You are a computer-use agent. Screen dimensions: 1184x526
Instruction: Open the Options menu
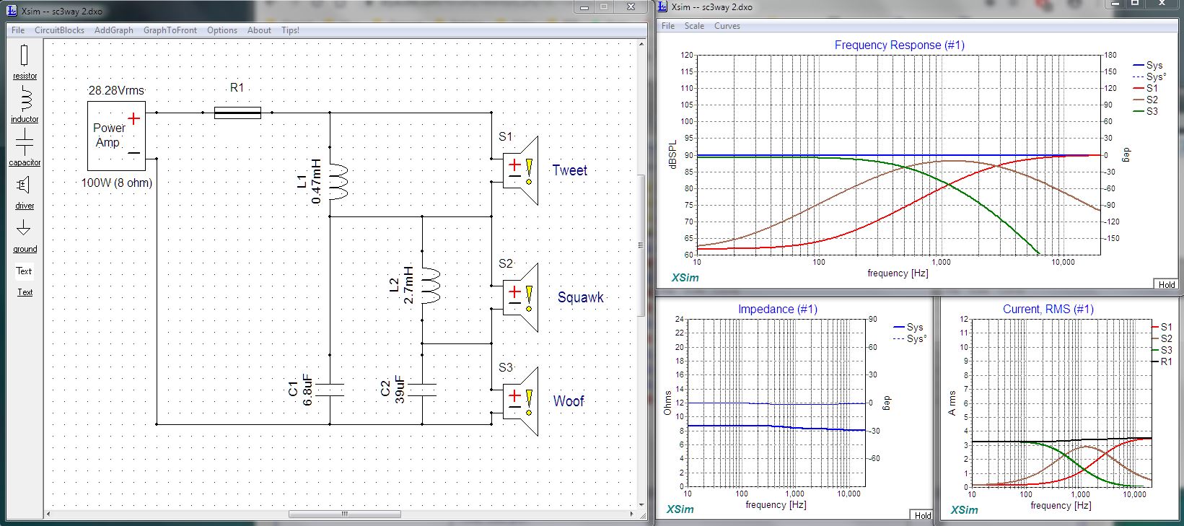click(222, 30)
